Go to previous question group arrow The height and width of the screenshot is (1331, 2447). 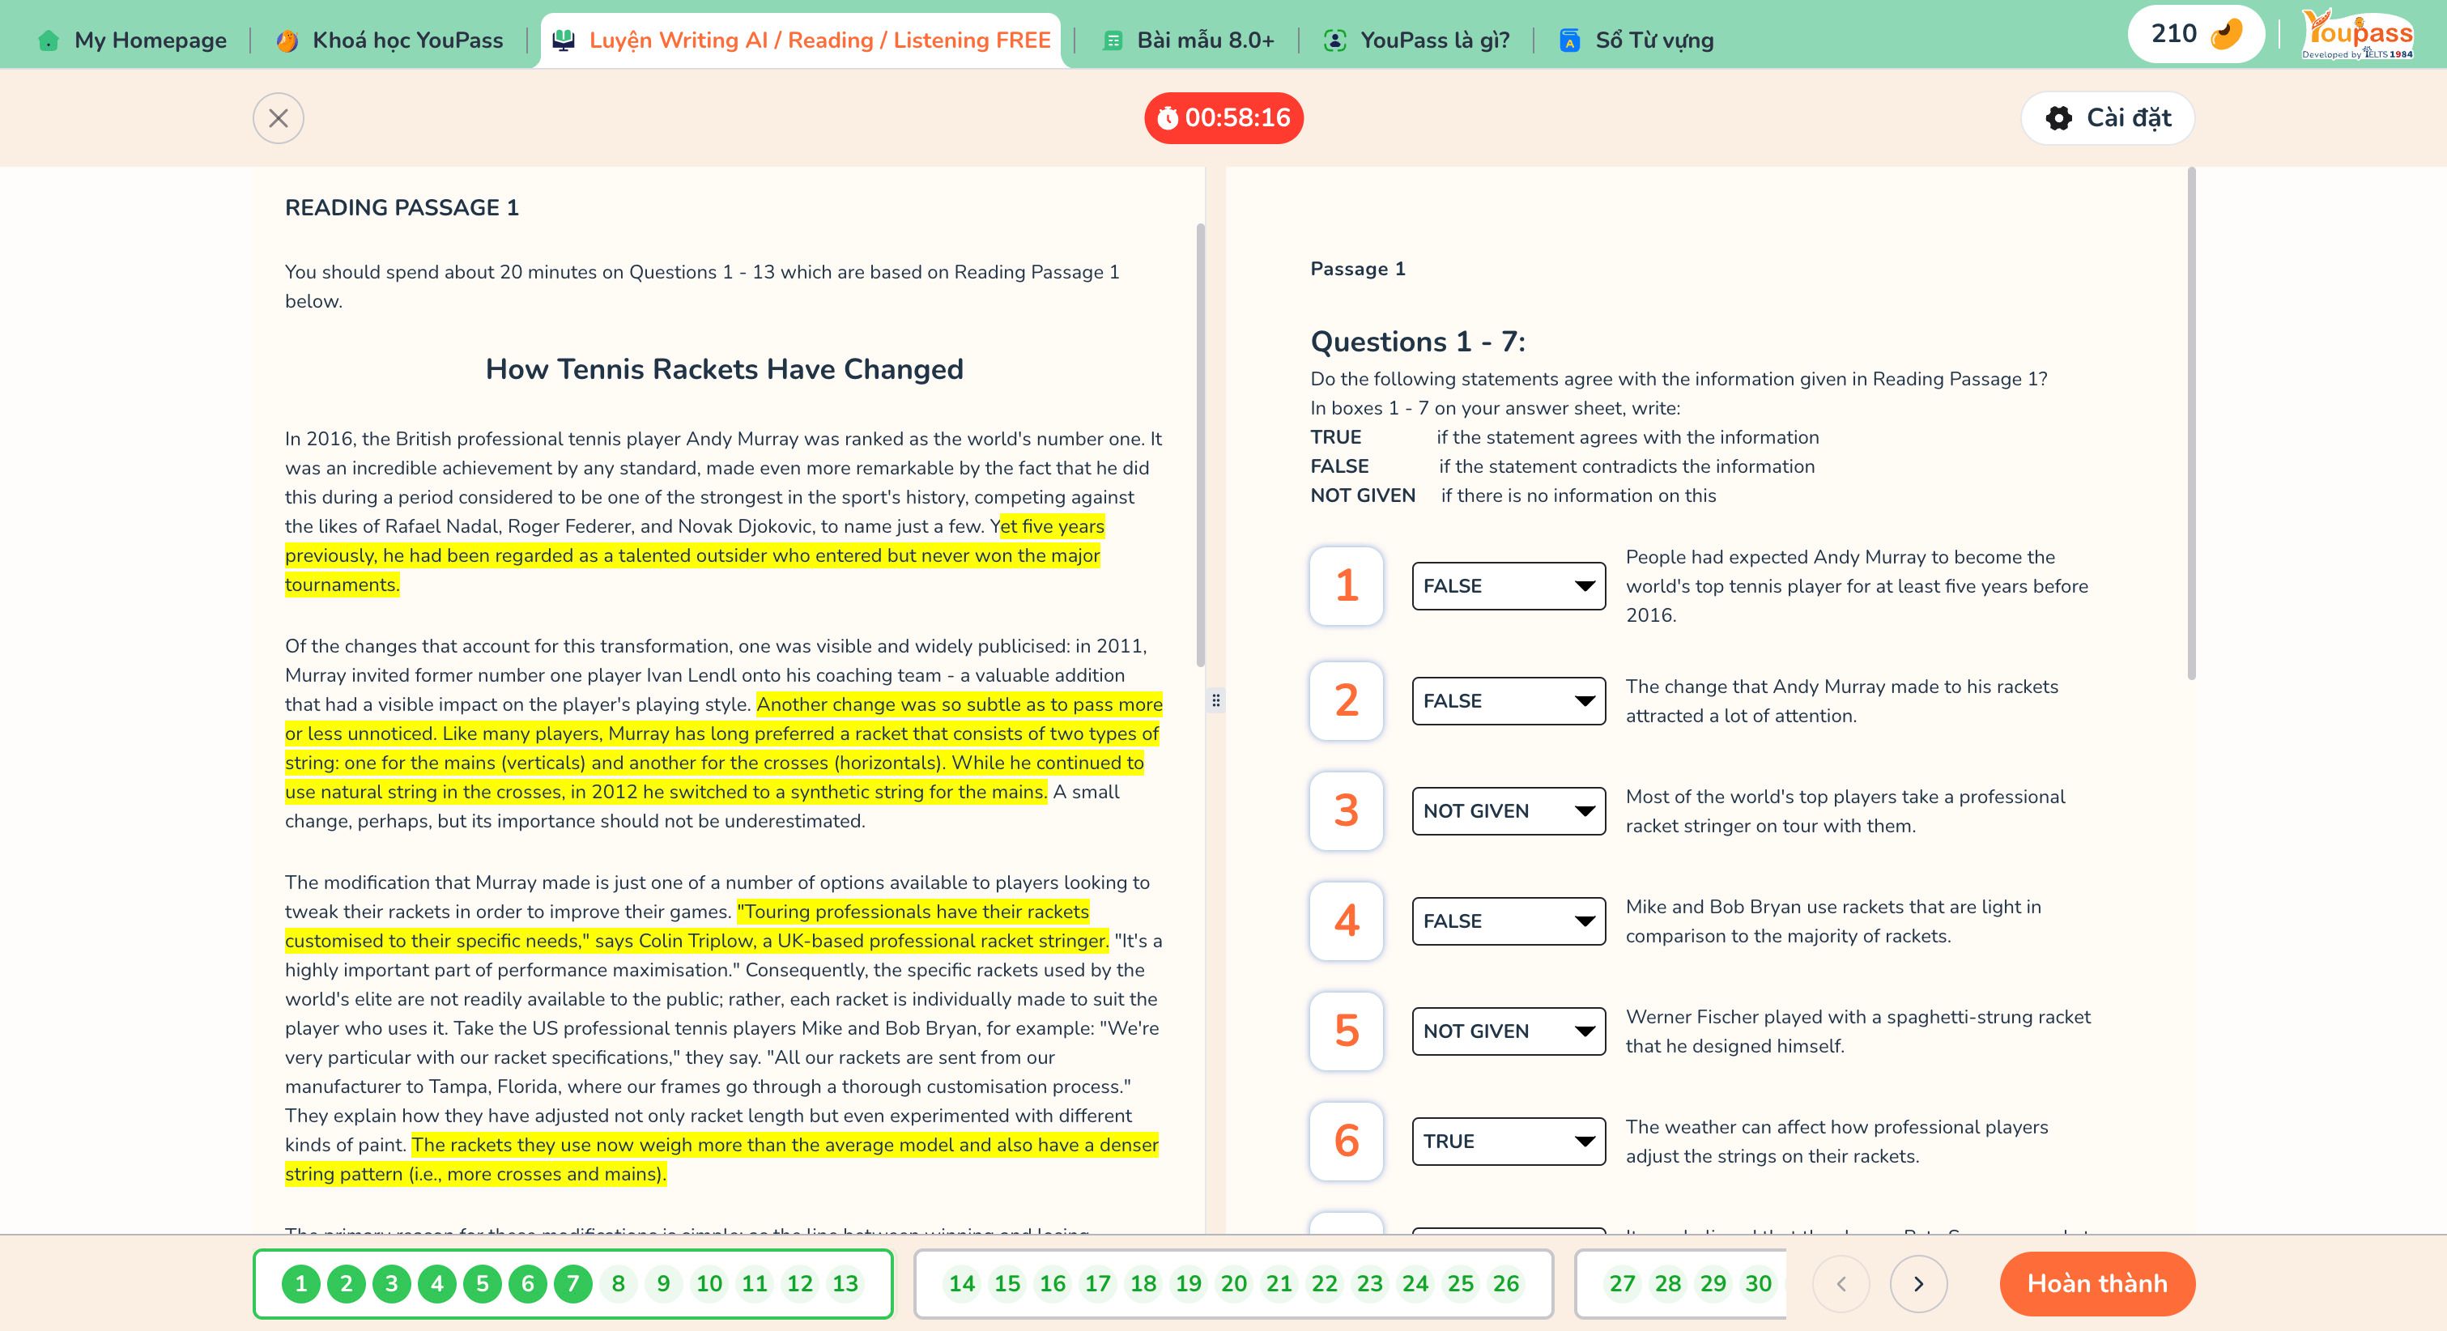[1841, 1283]
